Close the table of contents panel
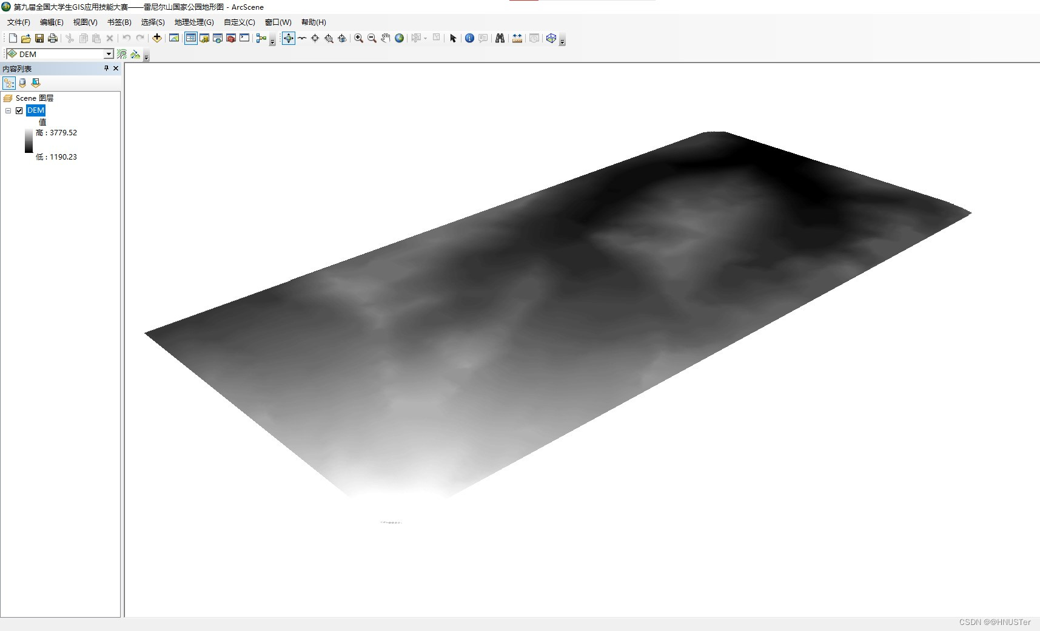This screenshot has height=631, width=1040. [x=116, y=69]
